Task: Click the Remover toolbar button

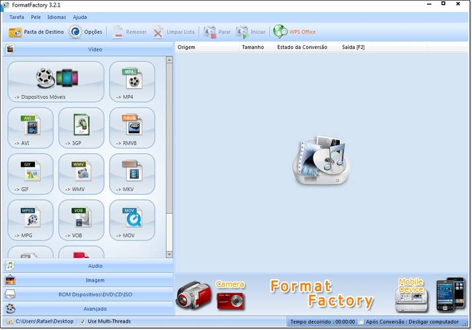Action: click(130, 32)
